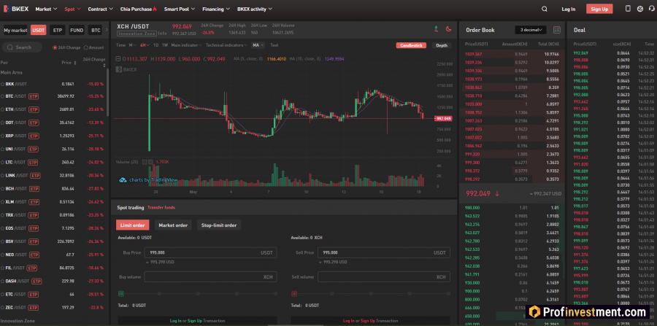Open the Smart Pool menu
This screenshot has width=657, height=326.
pos(179,9)
